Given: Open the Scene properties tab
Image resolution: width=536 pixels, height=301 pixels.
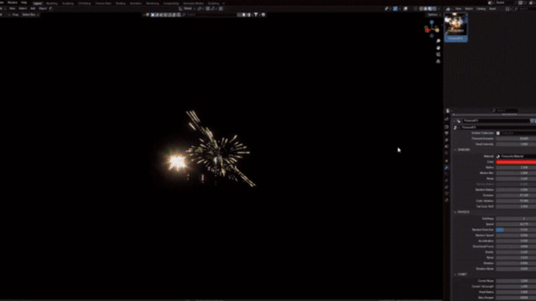Looking at the screenshot, I should [447, 146].
